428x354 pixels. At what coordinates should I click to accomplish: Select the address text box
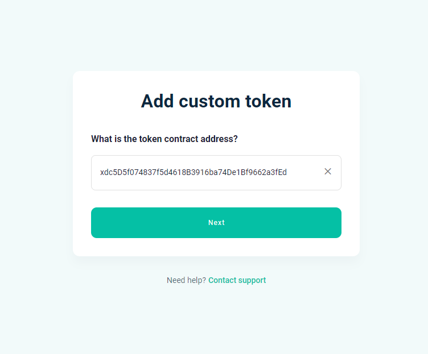(x=205, y=172)
